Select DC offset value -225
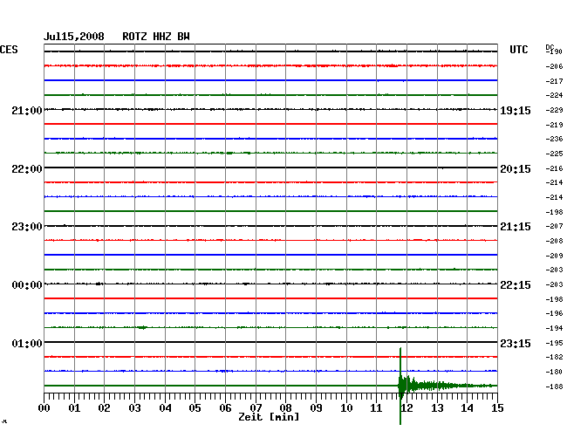Viewport: 567px width, 431px height. click(x=554, y=154)
